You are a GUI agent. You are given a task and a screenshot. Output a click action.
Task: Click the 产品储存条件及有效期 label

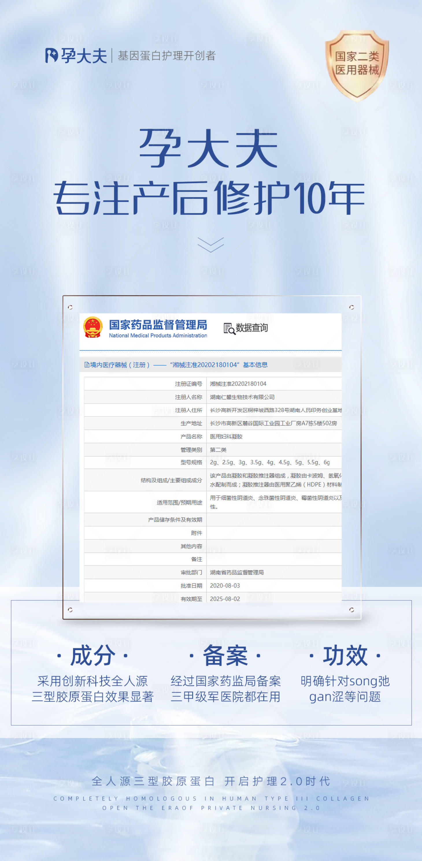point(175,520)
